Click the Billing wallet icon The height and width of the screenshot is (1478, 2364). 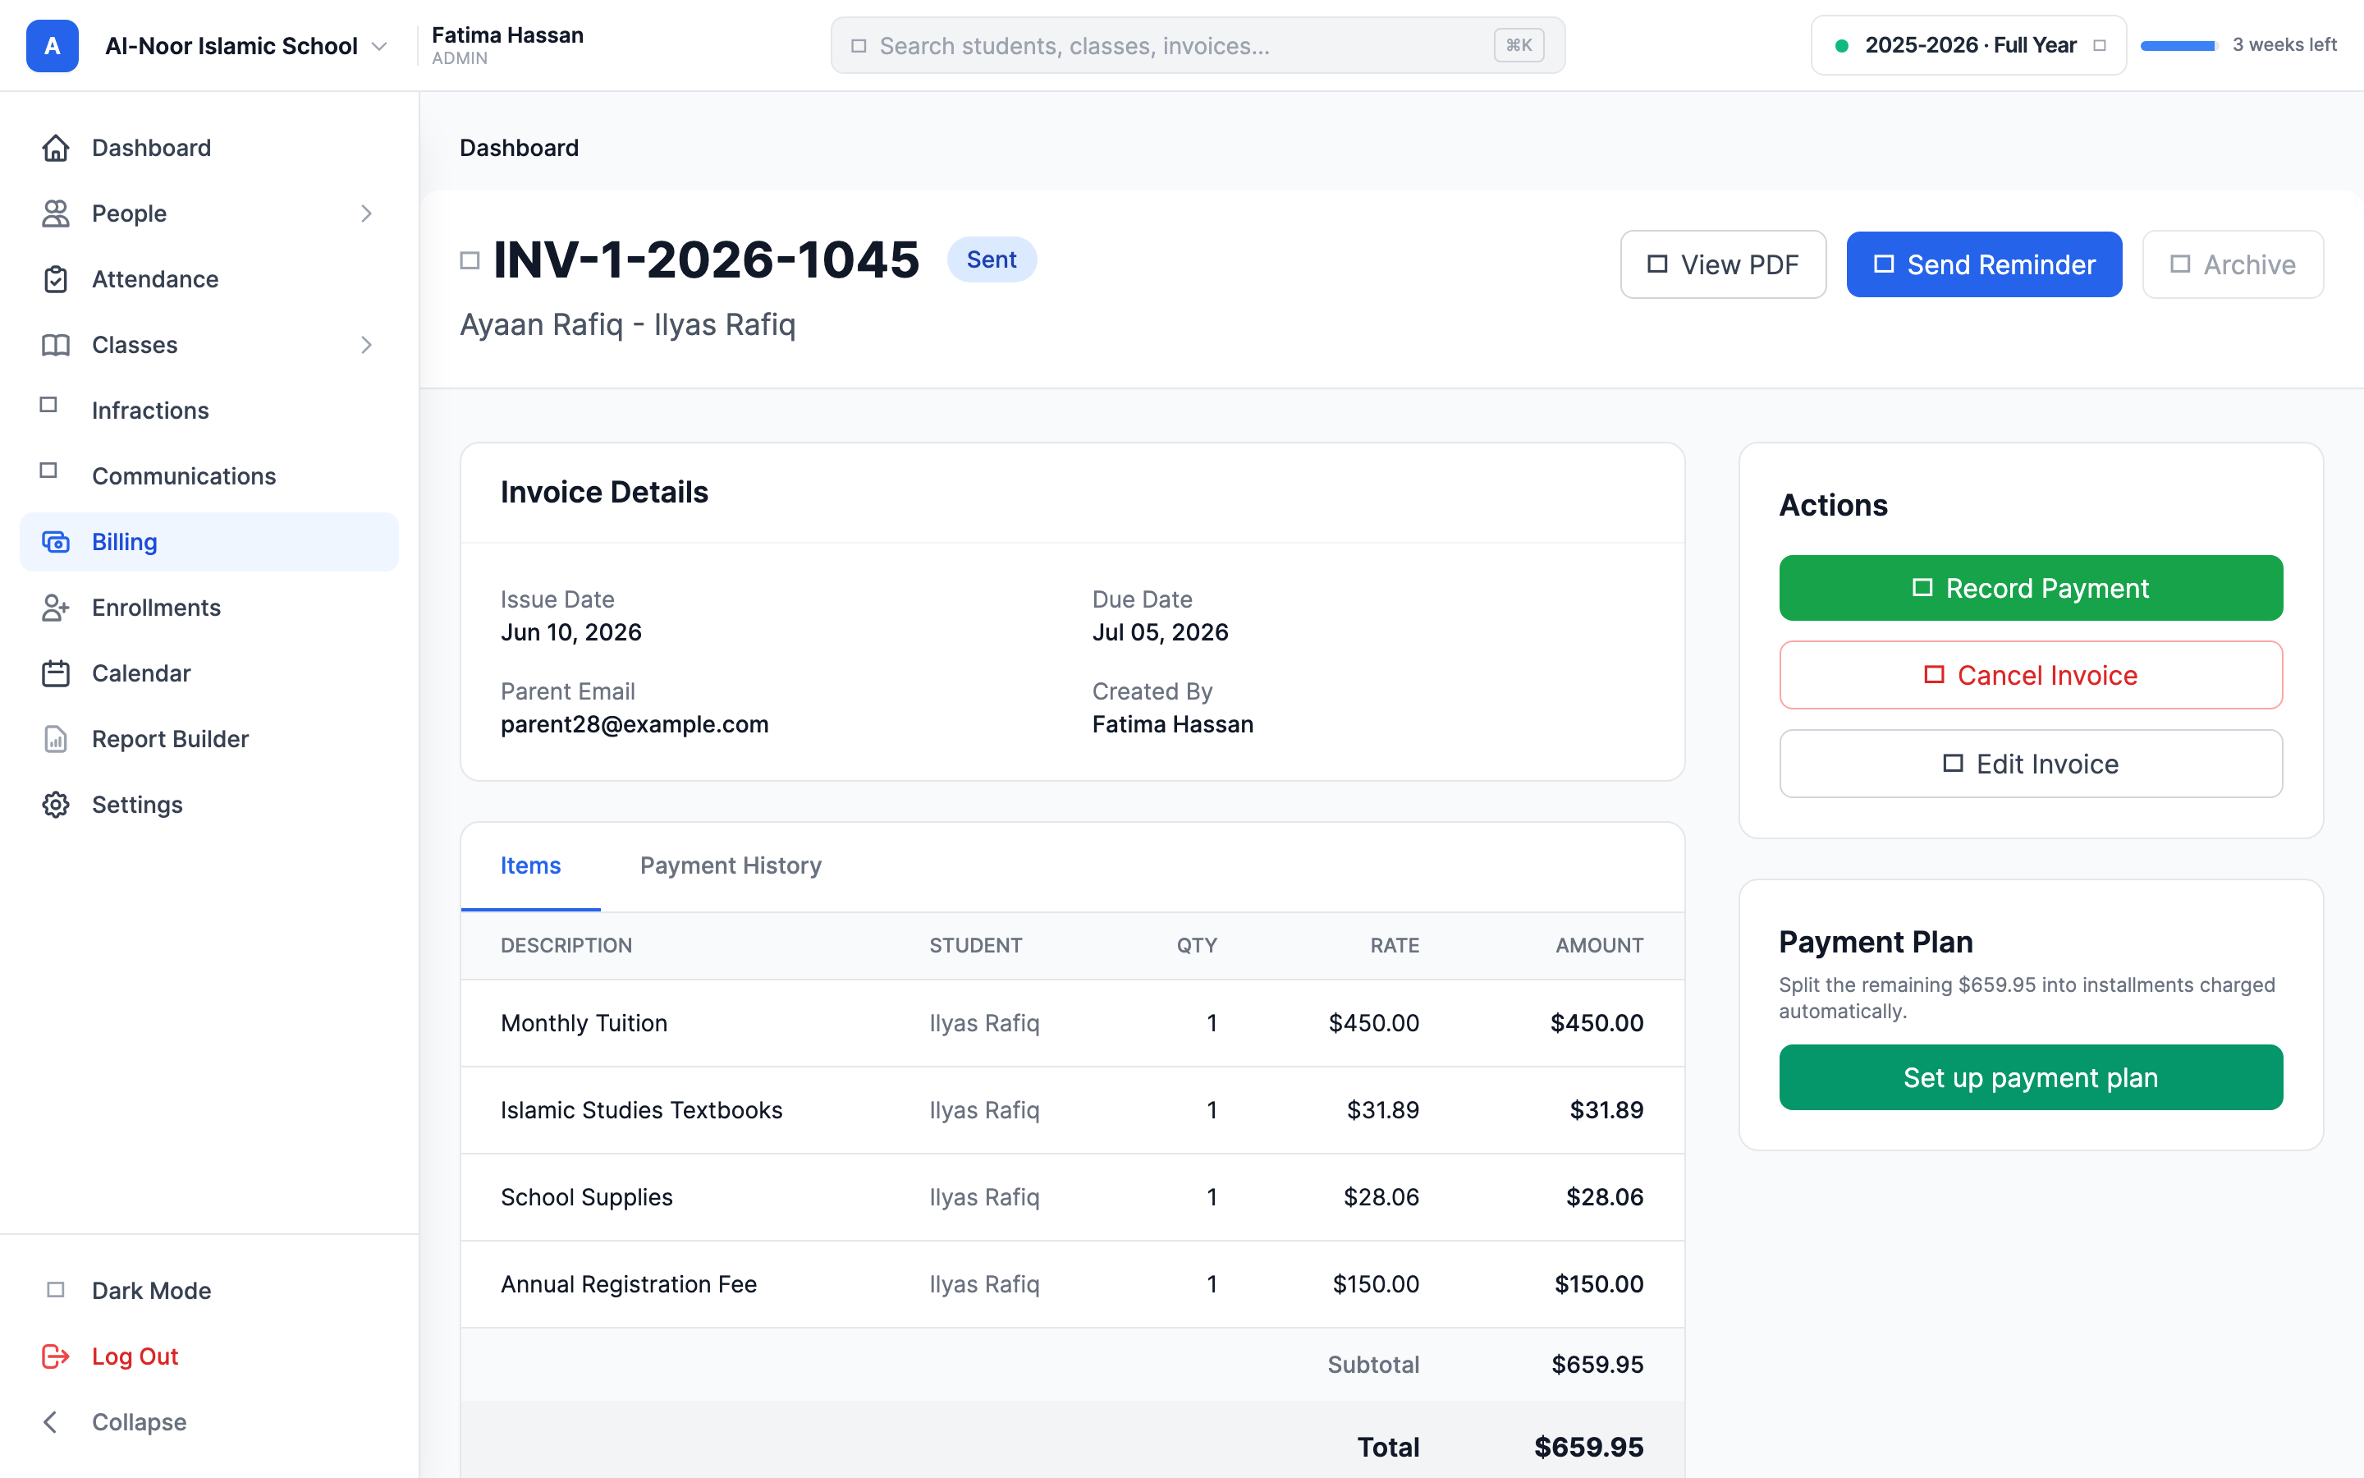(56, 542)
